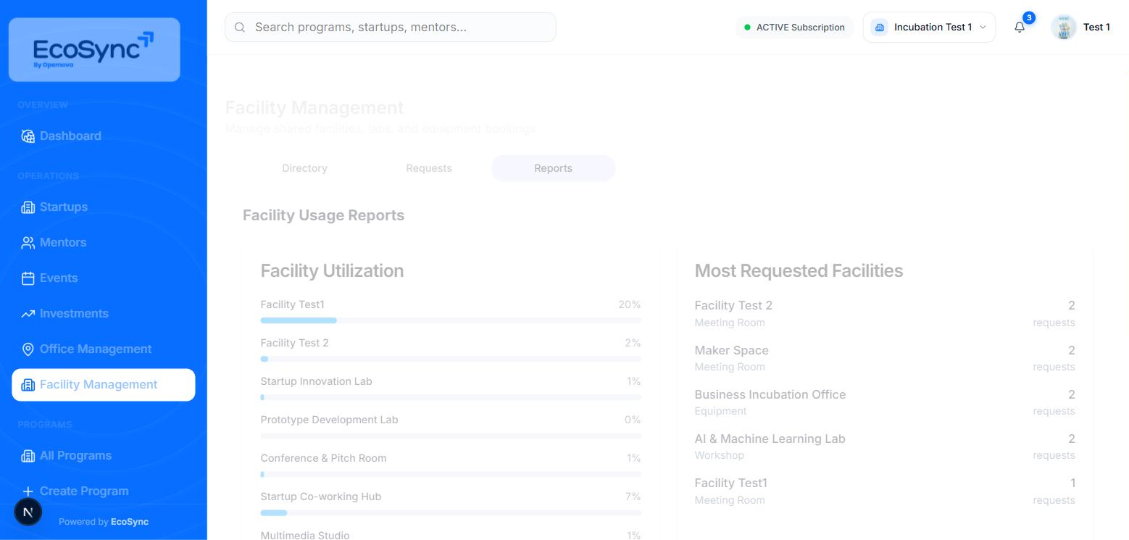Click the Facility Test1 utilization bar
Viewport: 1129px width, 540px height.
click(451, 320)
